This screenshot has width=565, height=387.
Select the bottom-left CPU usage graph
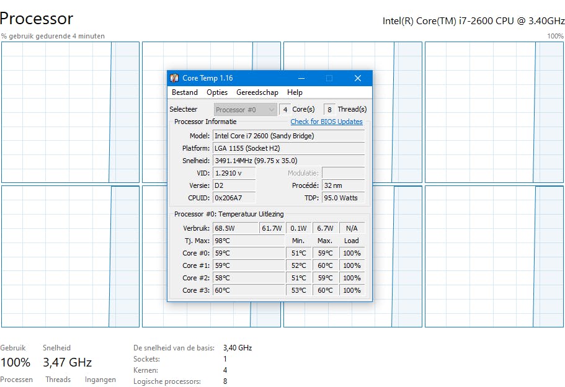point(70,256)
